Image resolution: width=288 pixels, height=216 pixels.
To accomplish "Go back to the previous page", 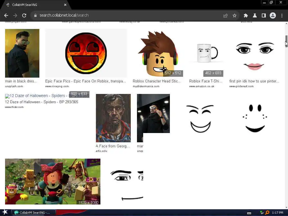I will [x=6, y=15].
